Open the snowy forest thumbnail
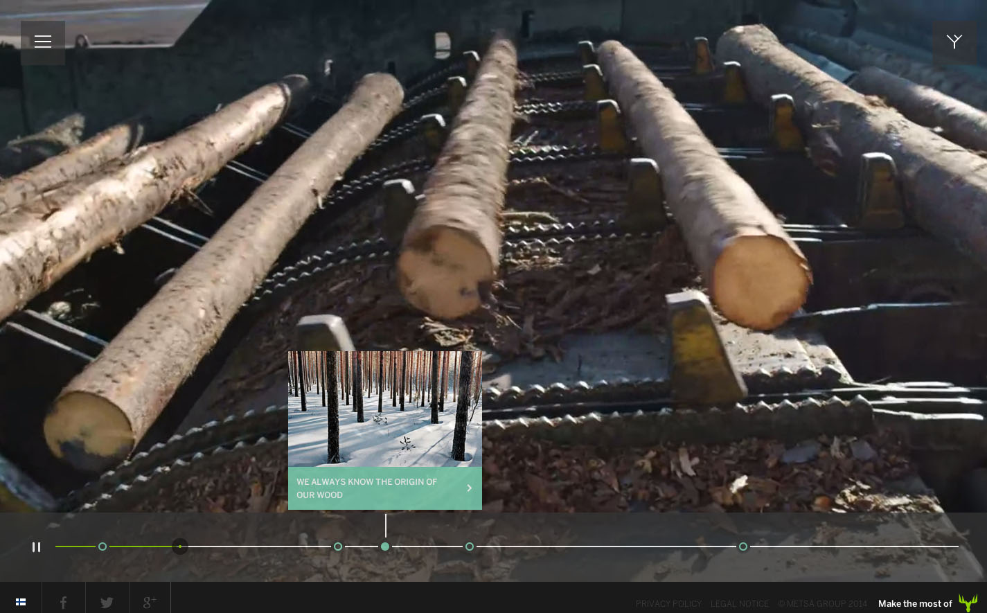 [x=384, y=409]
